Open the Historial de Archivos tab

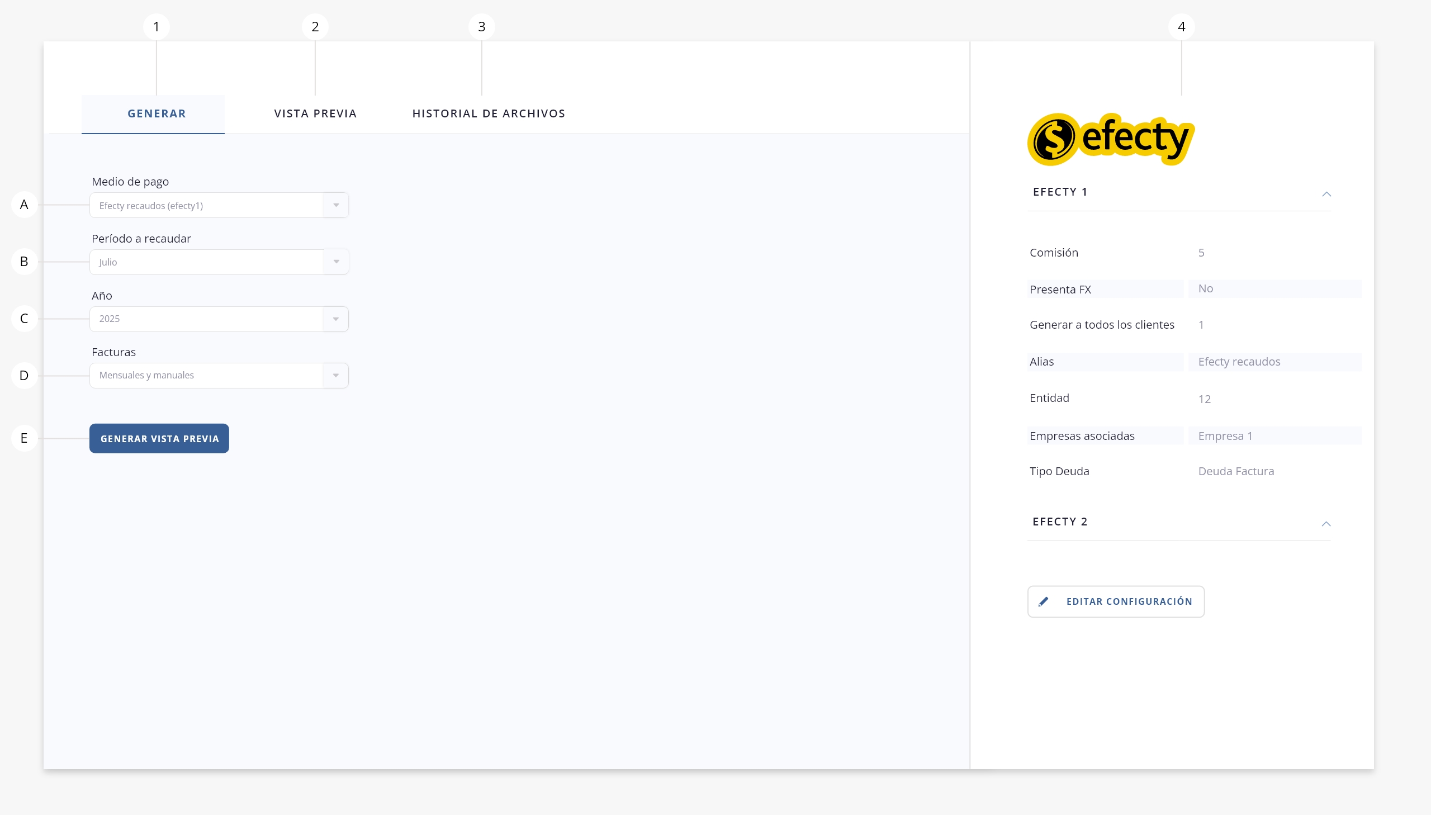pos(488,113)
